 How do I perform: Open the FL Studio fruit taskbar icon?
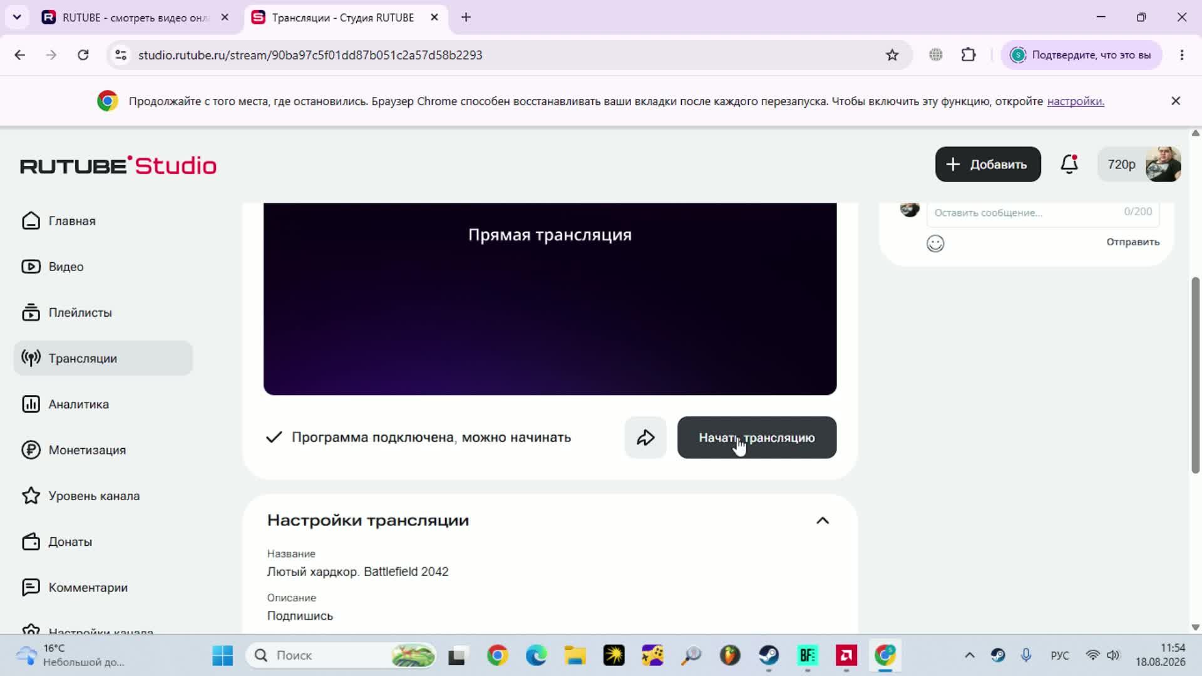tap(730, 655)
